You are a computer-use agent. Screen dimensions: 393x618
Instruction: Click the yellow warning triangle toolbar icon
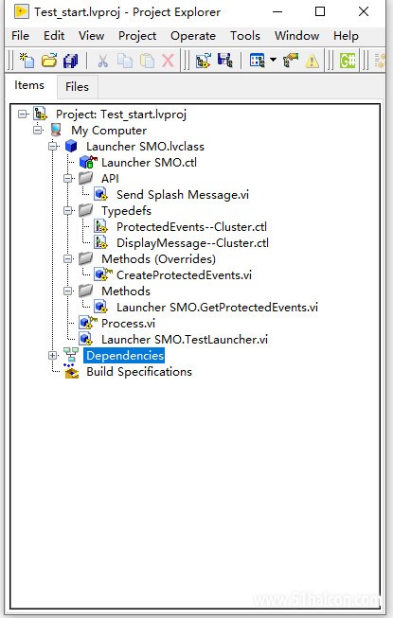[313, 61]
